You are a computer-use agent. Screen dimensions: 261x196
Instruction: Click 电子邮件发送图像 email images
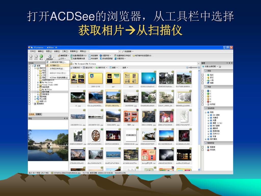143,55
